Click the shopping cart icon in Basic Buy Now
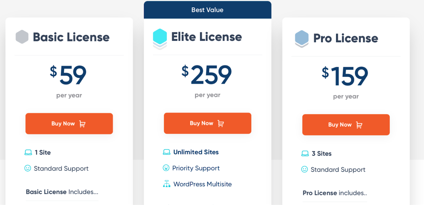424x205 pixels. click(x=82, y=124)
